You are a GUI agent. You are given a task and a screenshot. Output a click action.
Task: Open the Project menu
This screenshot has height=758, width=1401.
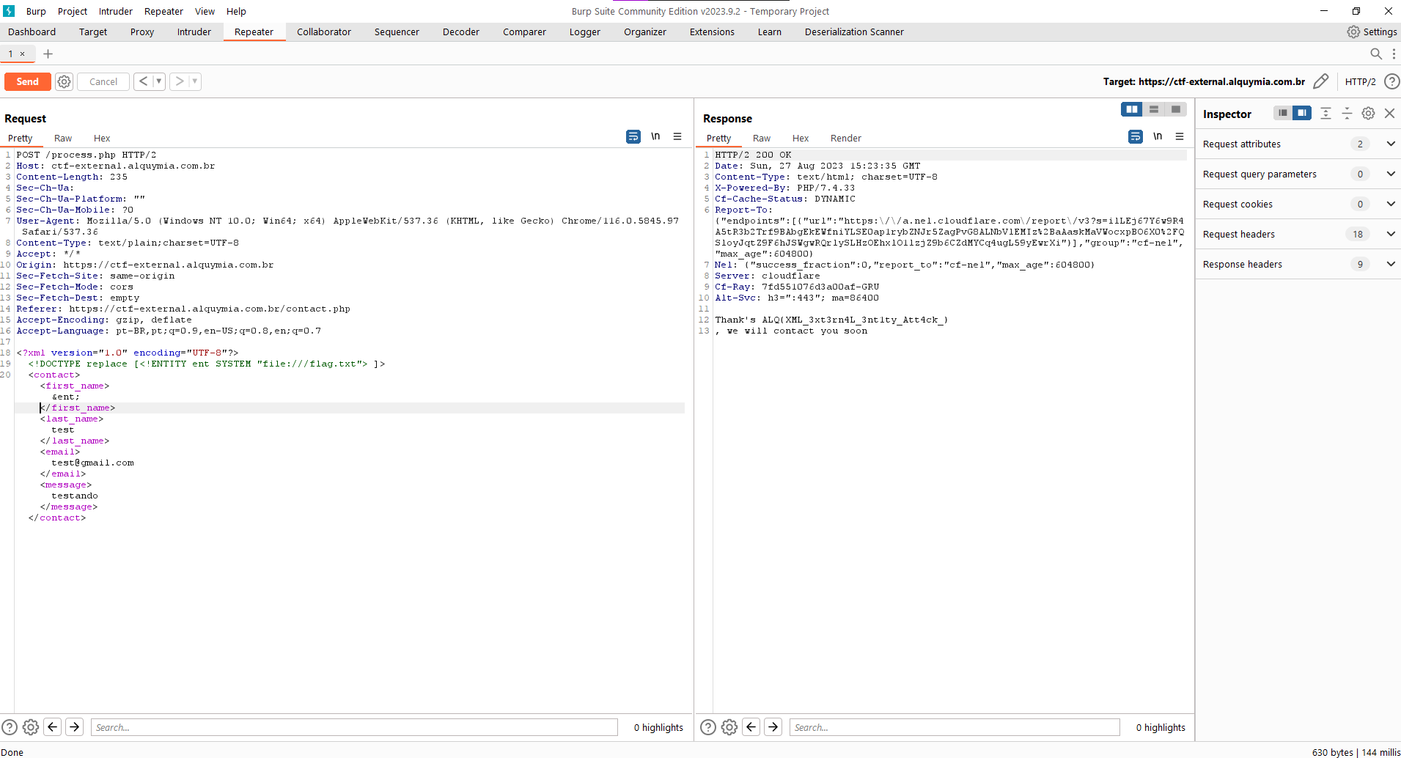73,11
